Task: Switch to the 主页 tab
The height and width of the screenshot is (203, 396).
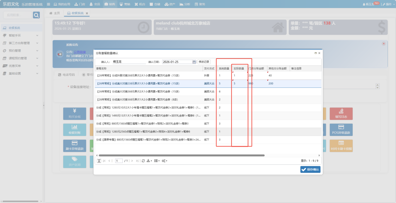Action: click(55, 13)
